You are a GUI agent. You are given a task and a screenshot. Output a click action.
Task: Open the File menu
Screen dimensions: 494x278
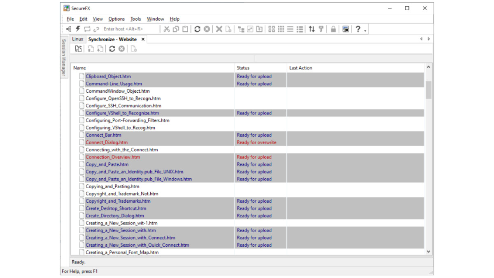[70, 19]
